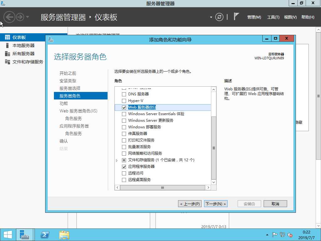321x241 pixels.
Task: Click the roles list scroll down arrow
Action: [213, 182]
